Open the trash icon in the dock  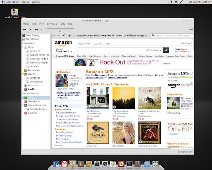155,164
